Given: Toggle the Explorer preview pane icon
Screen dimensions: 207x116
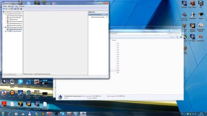Looking at the screenshot, I should click(177, 37).
